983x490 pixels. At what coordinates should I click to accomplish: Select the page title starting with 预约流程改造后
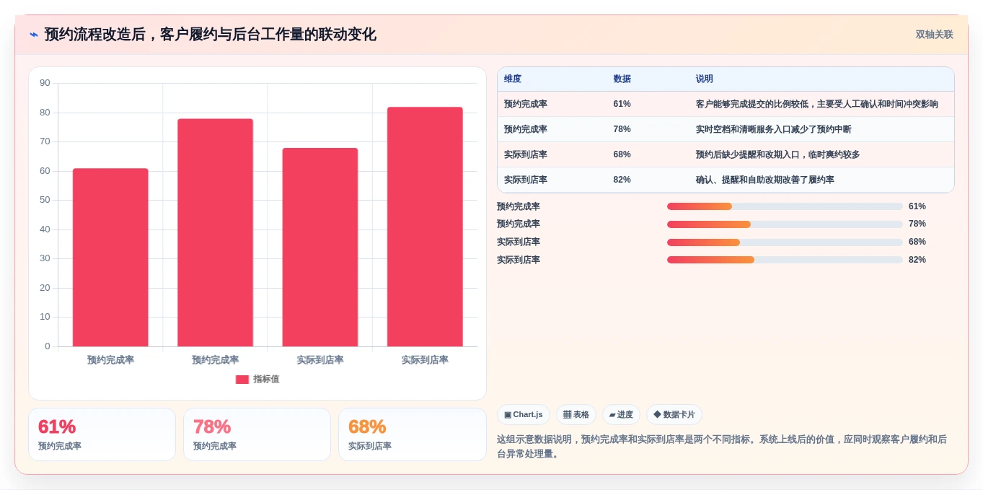[x=211, y=35]
